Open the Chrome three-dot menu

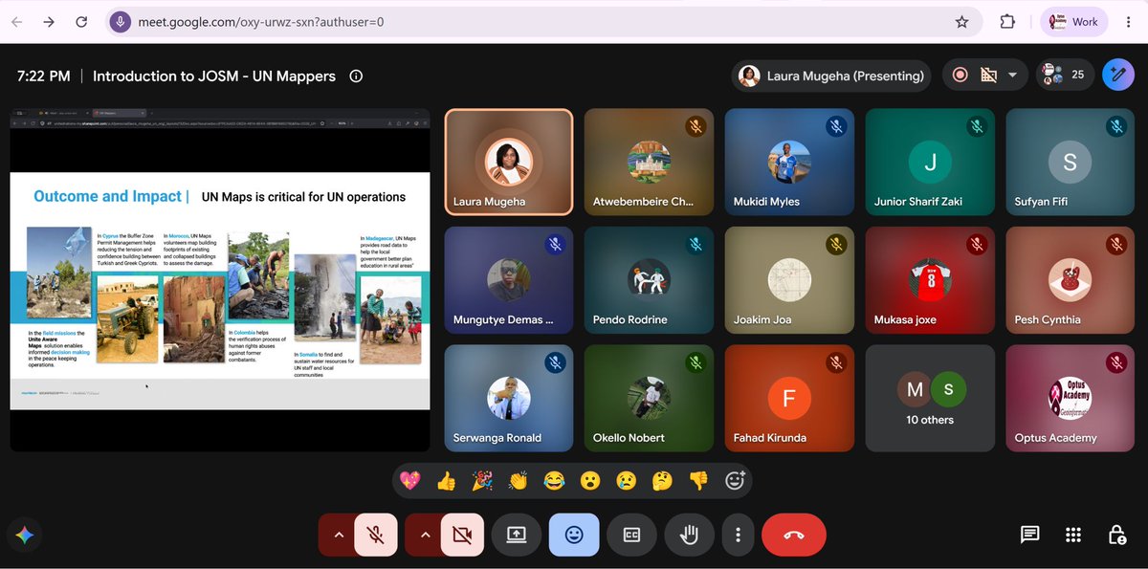[1129, 22]
